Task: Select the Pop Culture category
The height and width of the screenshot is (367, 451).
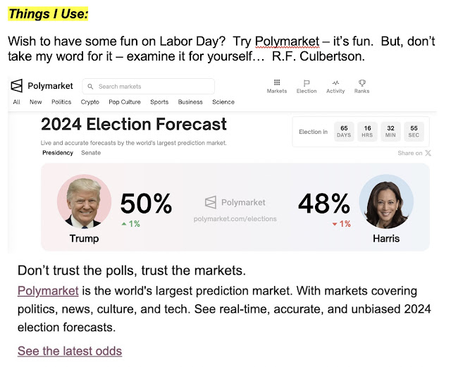Action: pos(125,102)
